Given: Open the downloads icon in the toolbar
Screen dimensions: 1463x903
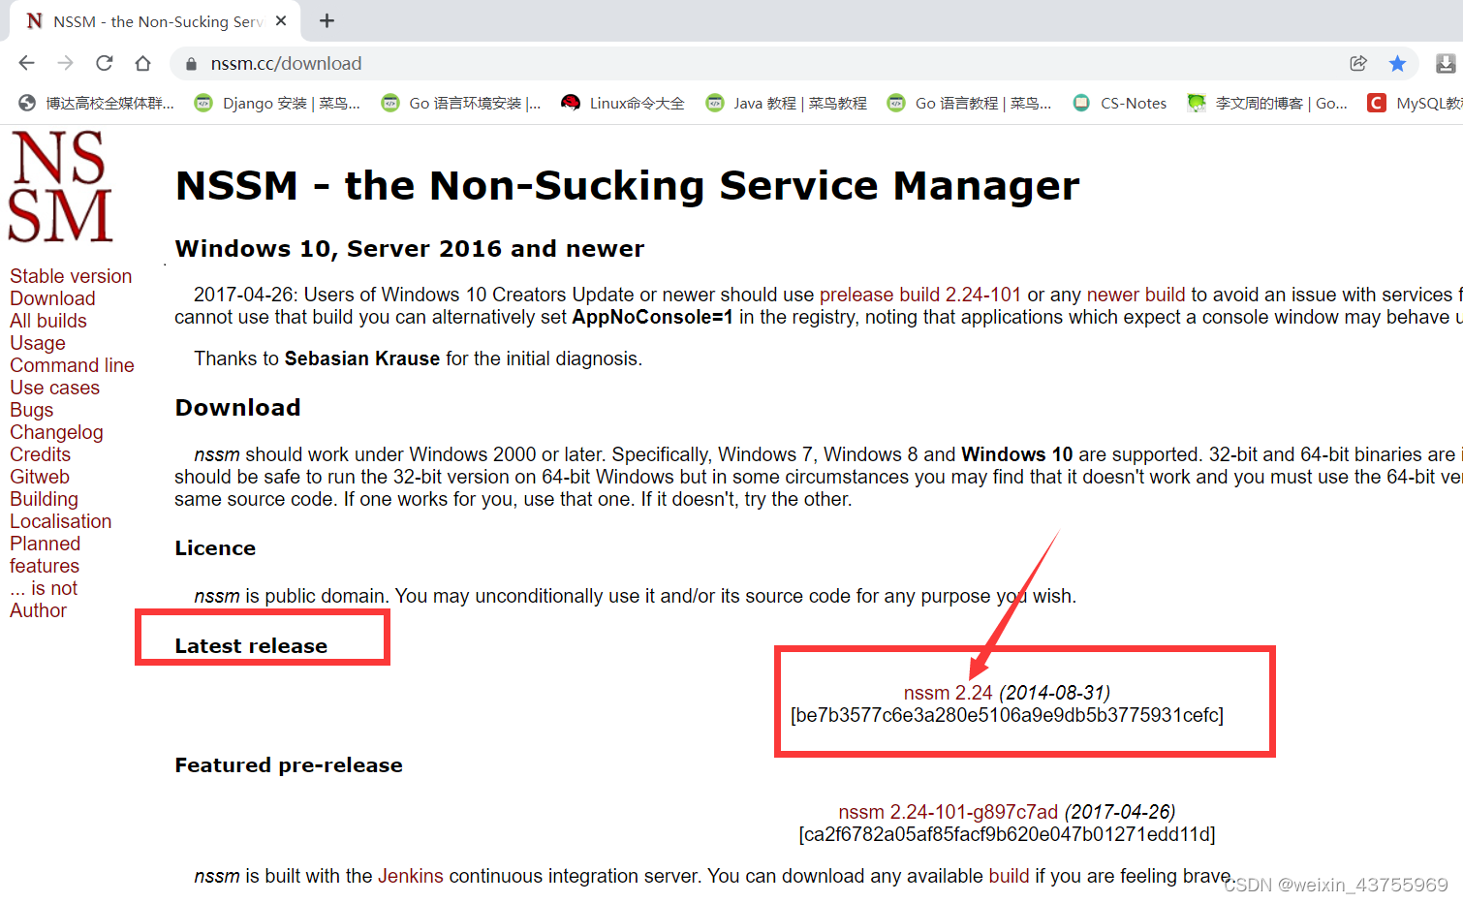Looking at the screenshot, I should pos(1446,63).
